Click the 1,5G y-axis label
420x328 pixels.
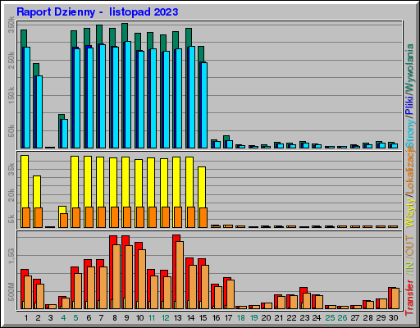point(11,256)
